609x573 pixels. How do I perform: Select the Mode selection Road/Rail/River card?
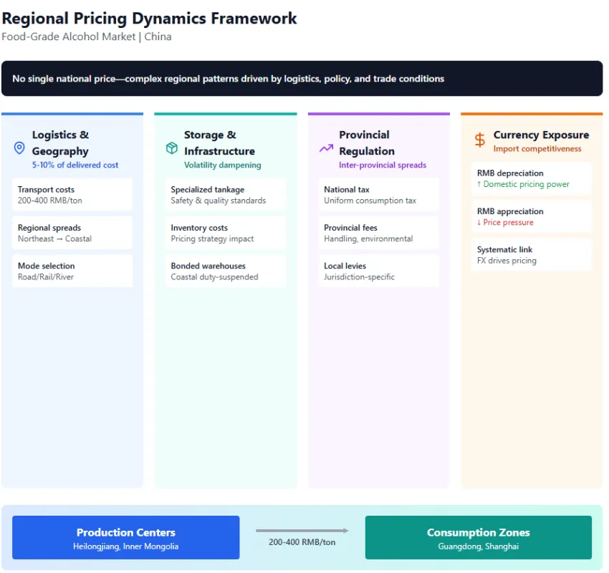point(72,271)
